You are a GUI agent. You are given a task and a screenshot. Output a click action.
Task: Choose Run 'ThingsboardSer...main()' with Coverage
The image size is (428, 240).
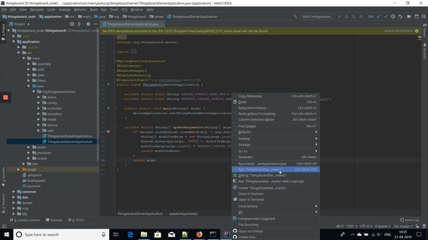276,181
